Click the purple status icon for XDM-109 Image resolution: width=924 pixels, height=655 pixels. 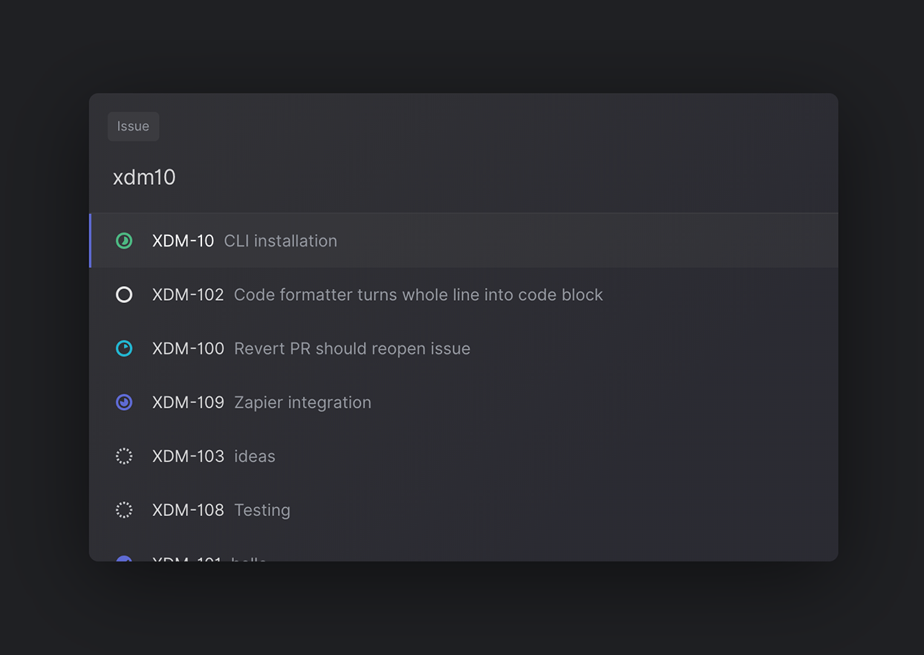tap(124, 403)
